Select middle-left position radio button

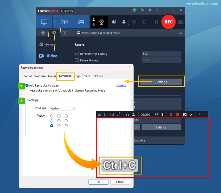click(52, 121)
